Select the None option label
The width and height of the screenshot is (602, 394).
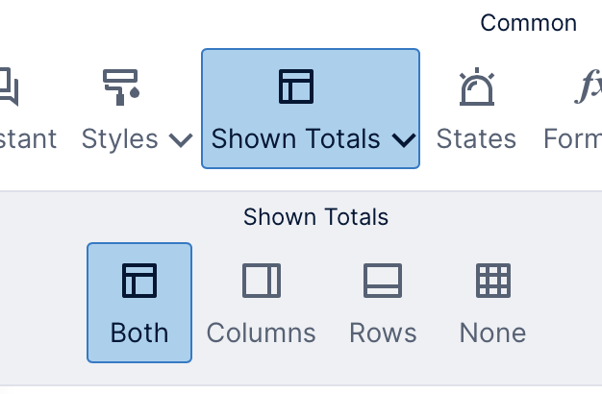(x=493, y=332)
